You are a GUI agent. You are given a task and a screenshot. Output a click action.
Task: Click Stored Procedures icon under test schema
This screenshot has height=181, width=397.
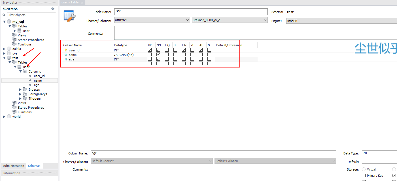point(14,108)
